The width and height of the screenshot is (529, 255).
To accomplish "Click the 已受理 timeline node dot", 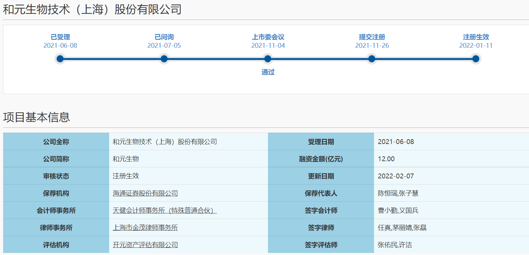I will coord(60,59).
